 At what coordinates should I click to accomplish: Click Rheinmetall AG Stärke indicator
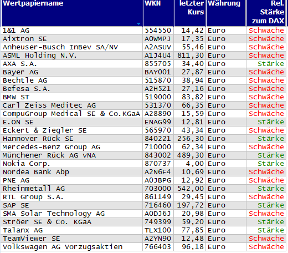pyautogui.click(x=271, y=189)
